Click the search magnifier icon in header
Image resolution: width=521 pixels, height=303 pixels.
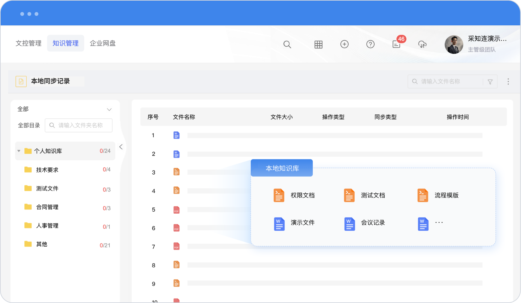(x=287, y=44)
